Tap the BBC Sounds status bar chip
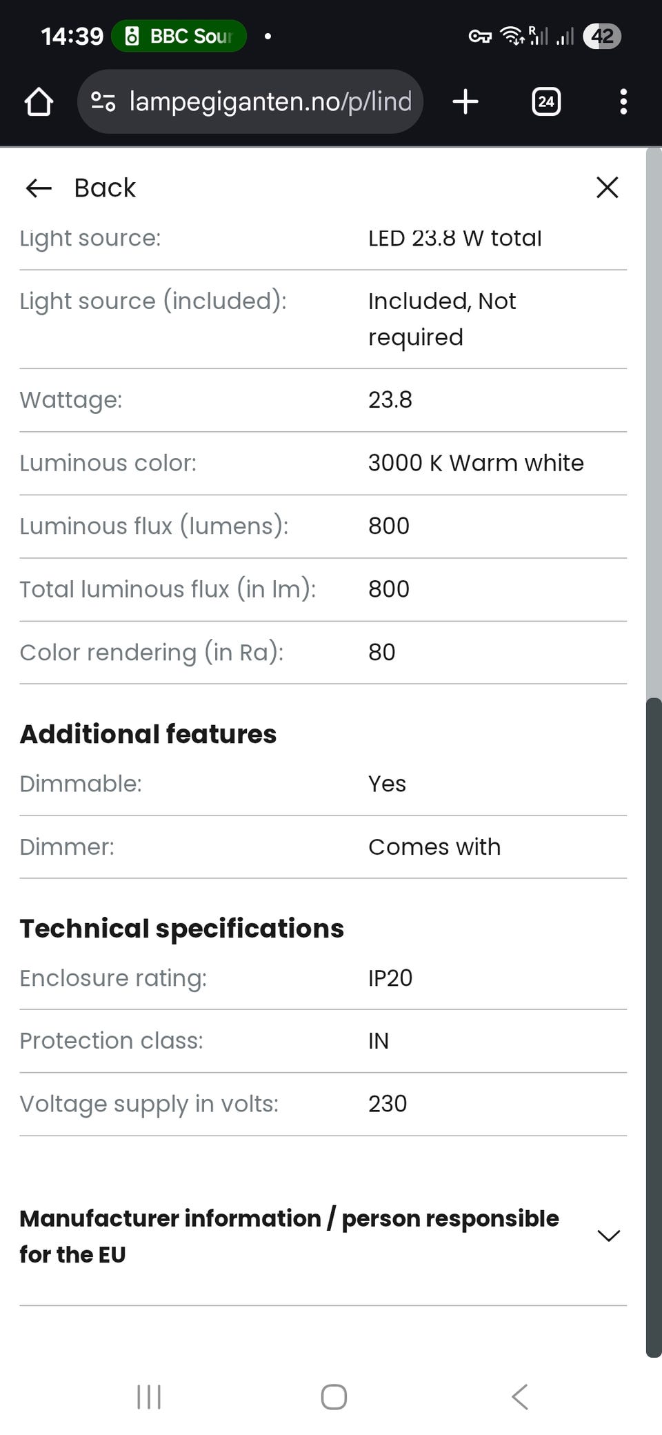Image resolution: width=662 pixels, height=1435 pixels. click(x=179, y=36)
